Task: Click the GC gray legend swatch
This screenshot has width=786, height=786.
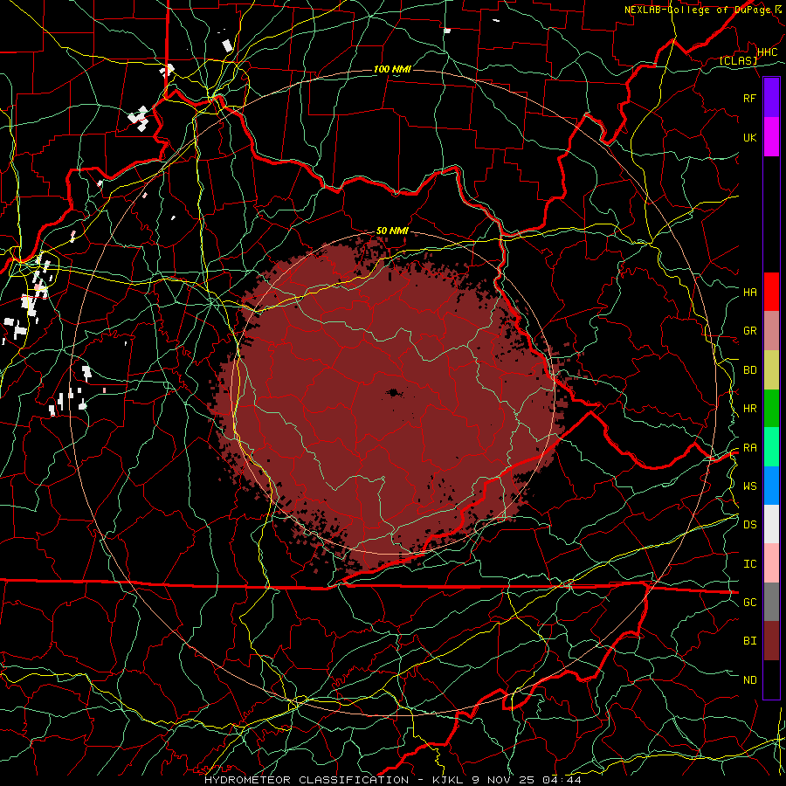Action: click(771, 602)
